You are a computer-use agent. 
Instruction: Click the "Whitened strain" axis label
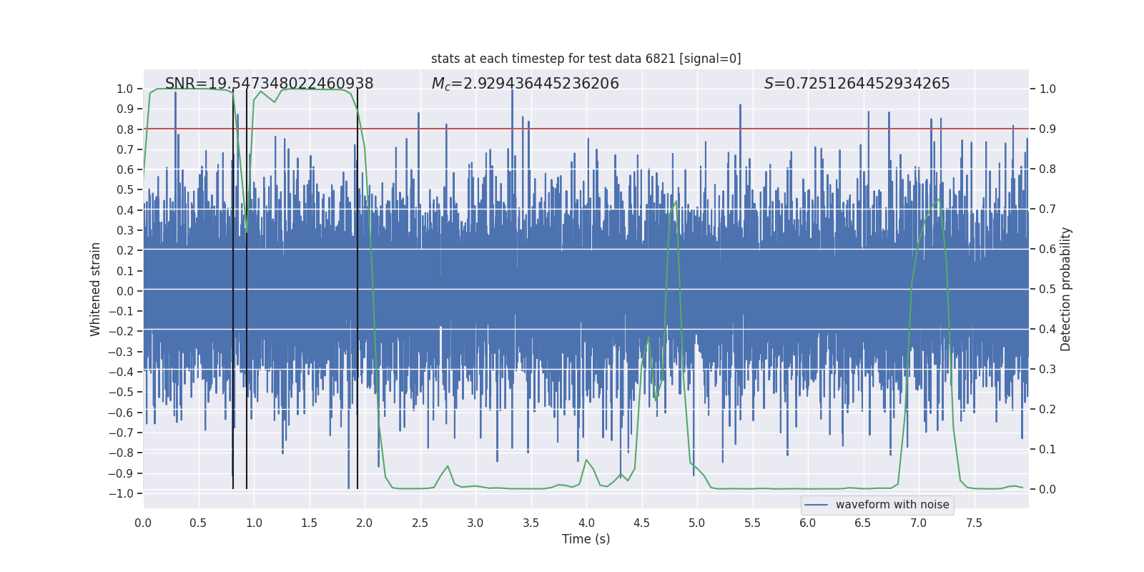pos(96,289)
